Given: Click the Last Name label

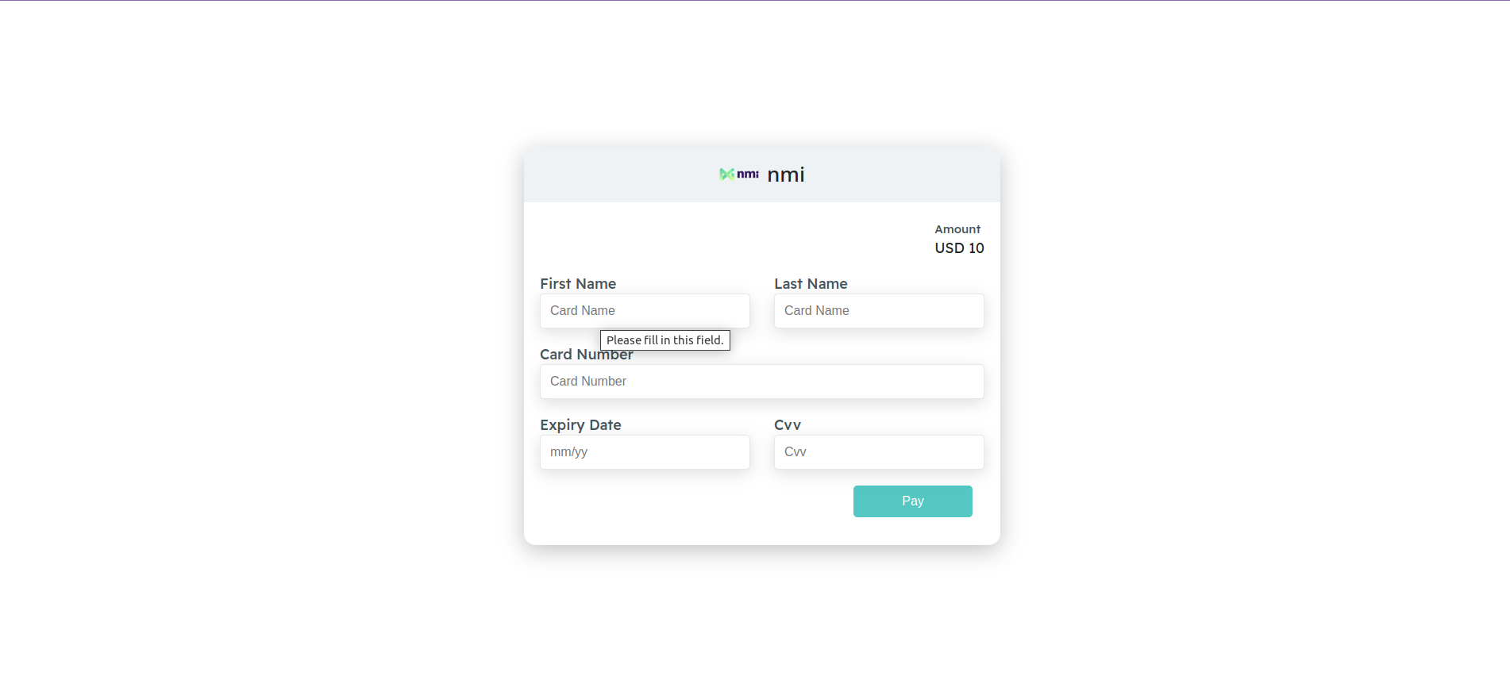Looking at the screenshot, I should (x=811, y=284).
